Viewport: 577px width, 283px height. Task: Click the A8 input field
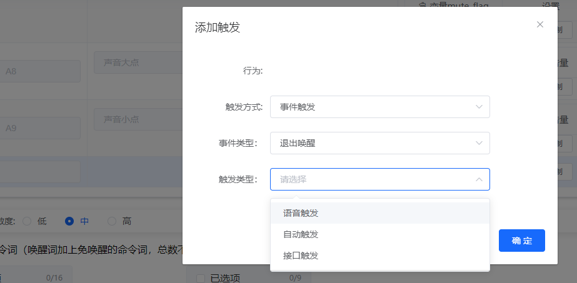click(x=40, y=71)
